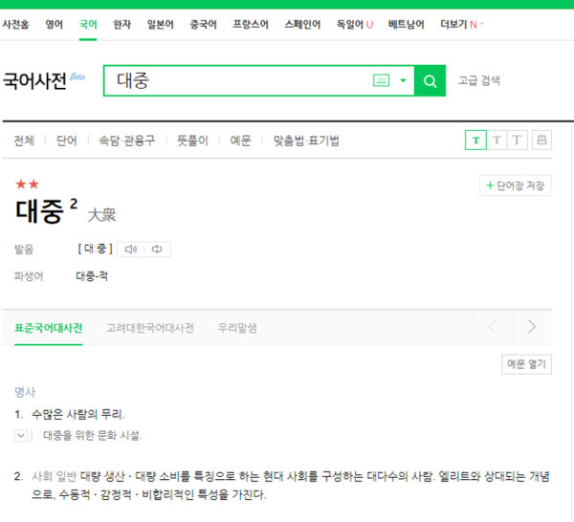The height and width of the screenshot is (522, 574).
Task: Click the 단어장 저장 button
Action: (516, 185)
